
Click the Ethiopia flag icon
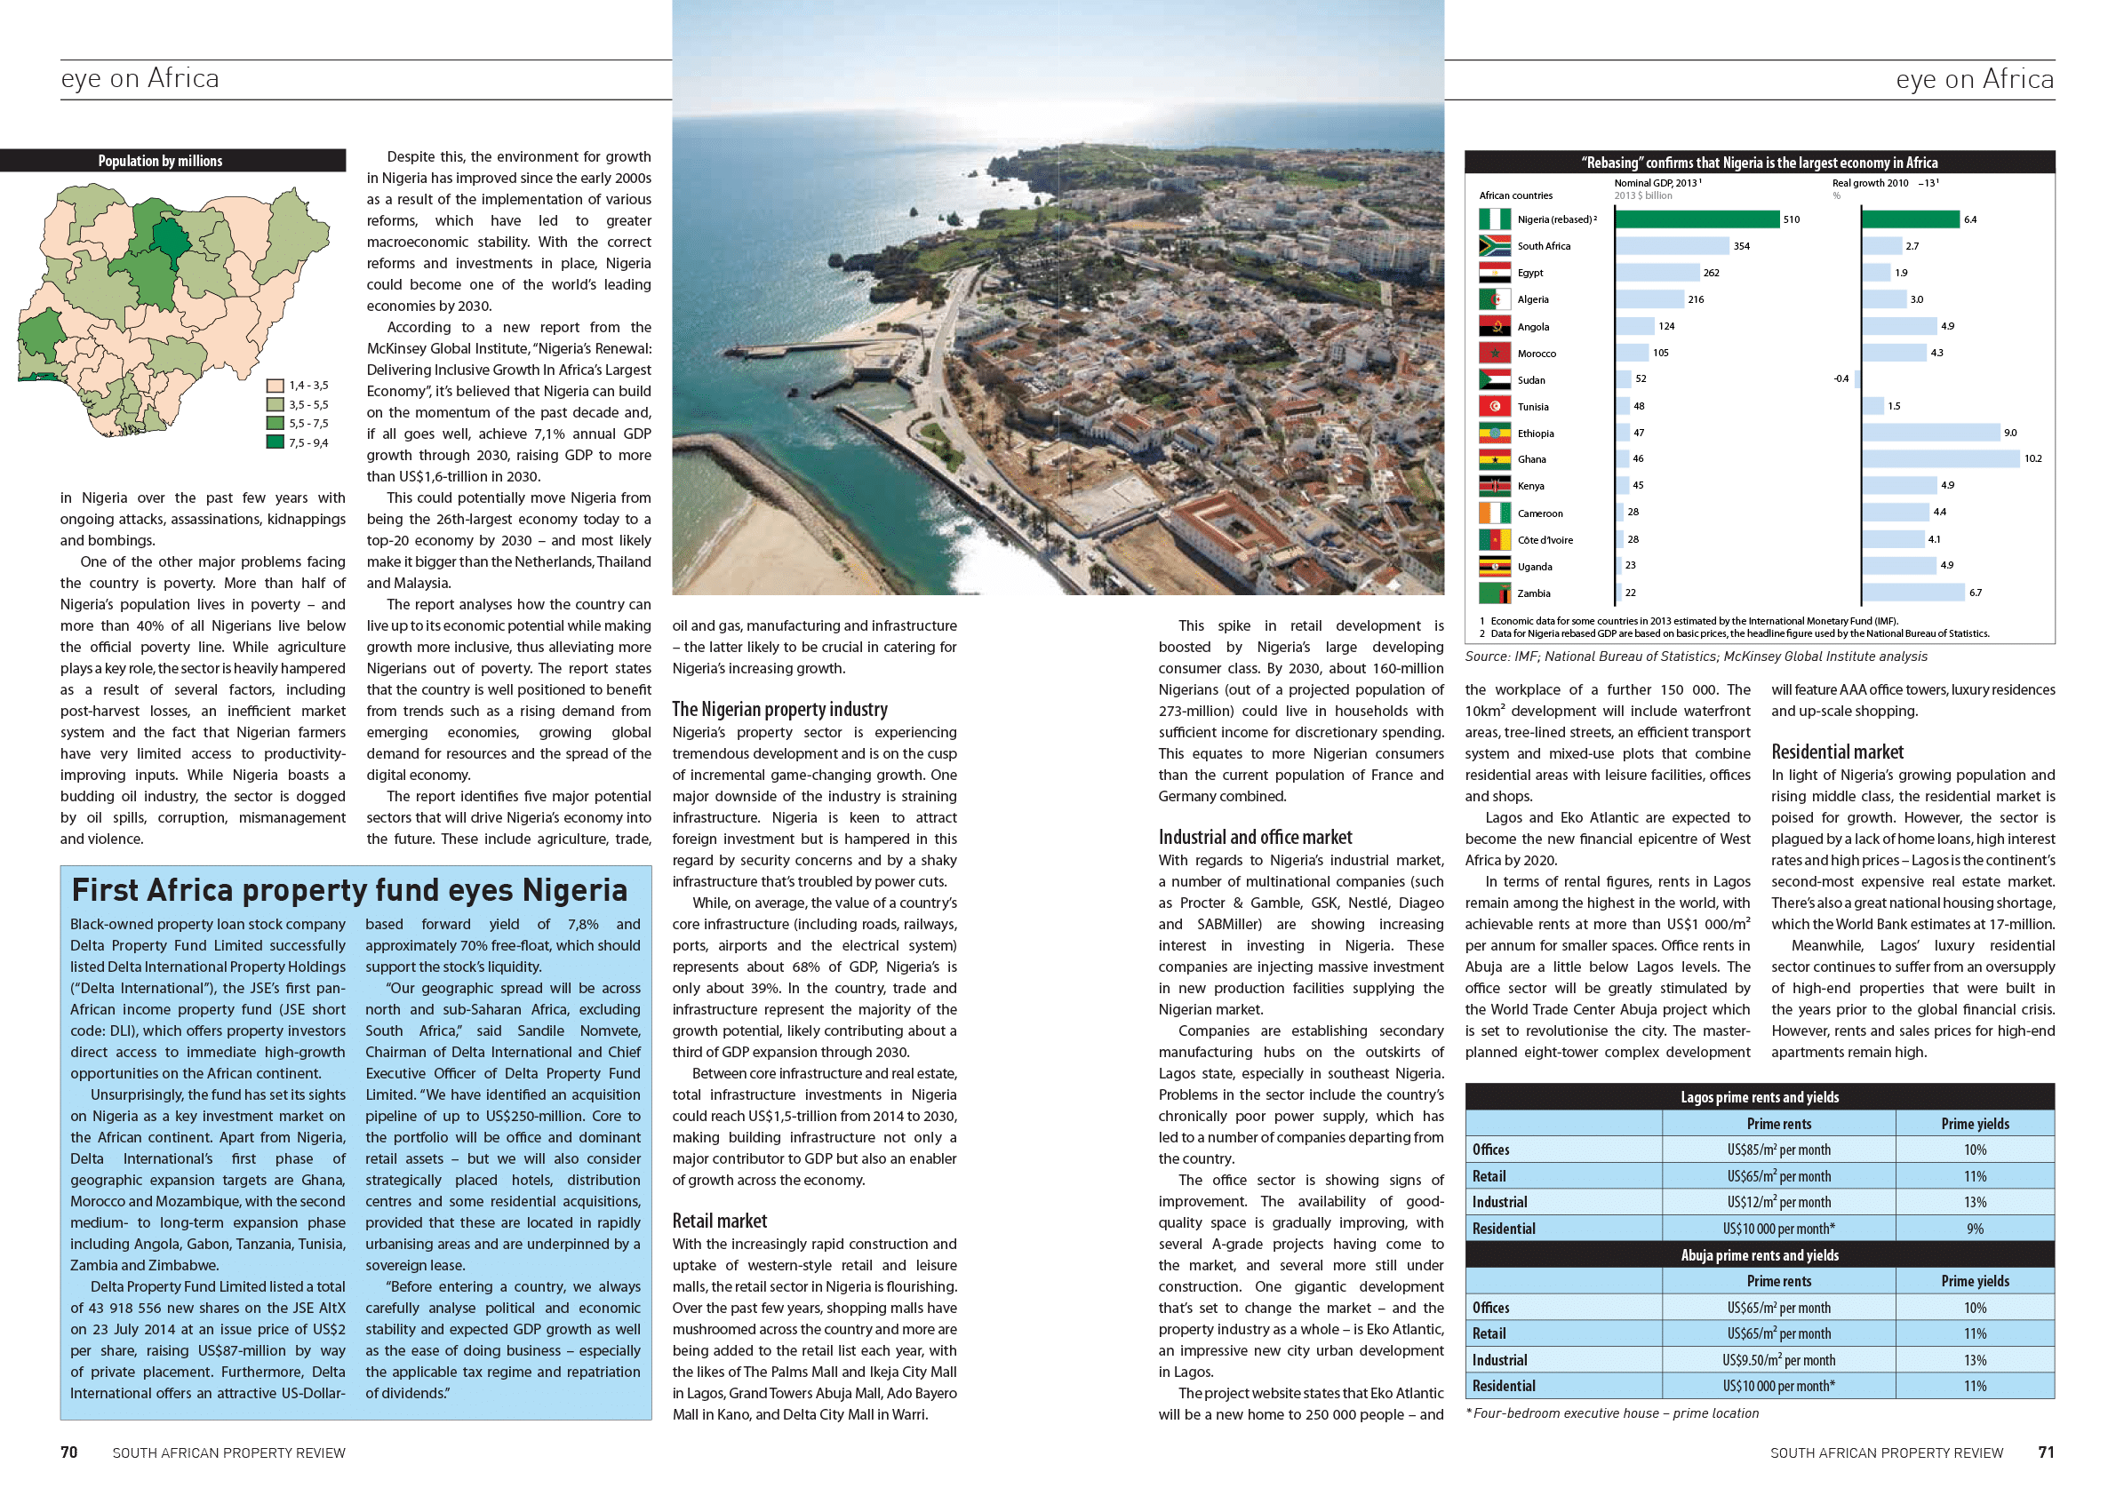pyautogui.click(x=1494, y=433)
